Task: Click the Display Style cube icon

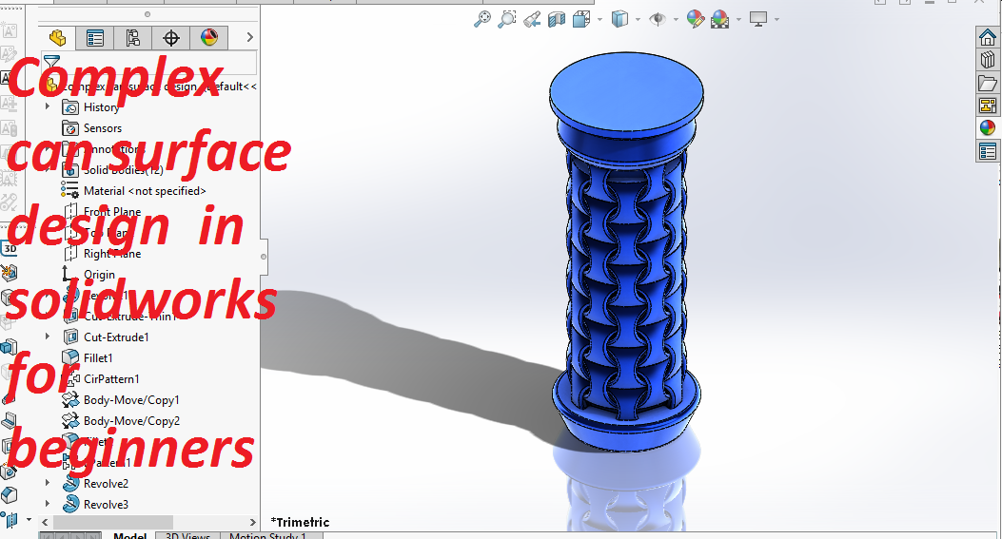Action: coord(619,20)
